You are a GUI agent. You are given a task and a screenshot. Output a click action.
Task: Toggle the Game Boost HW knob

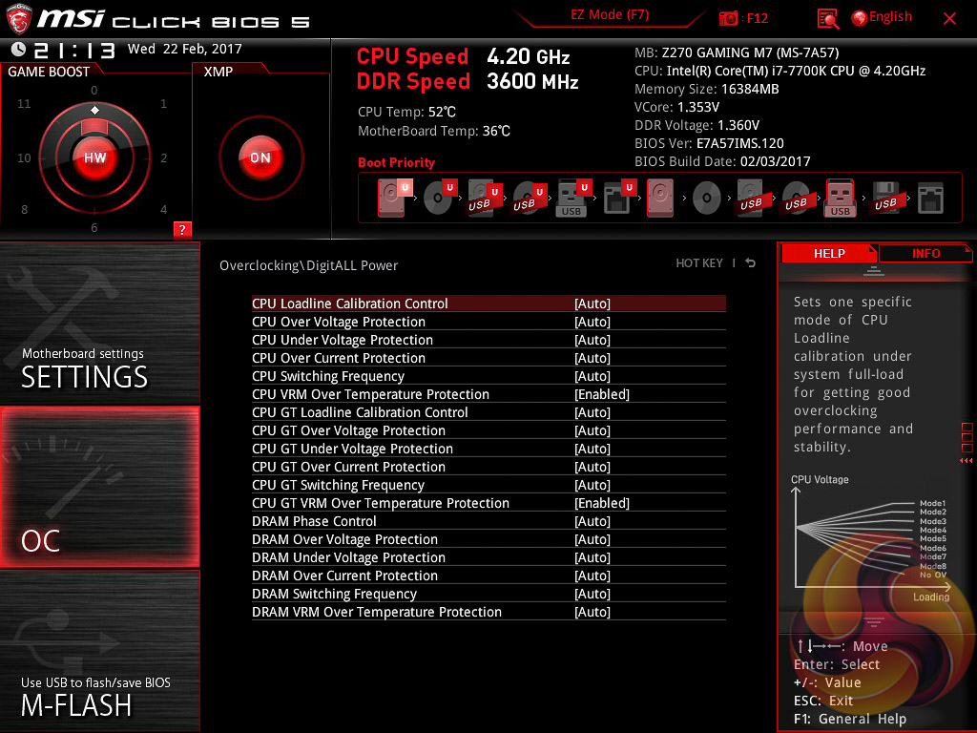[94, 157]
